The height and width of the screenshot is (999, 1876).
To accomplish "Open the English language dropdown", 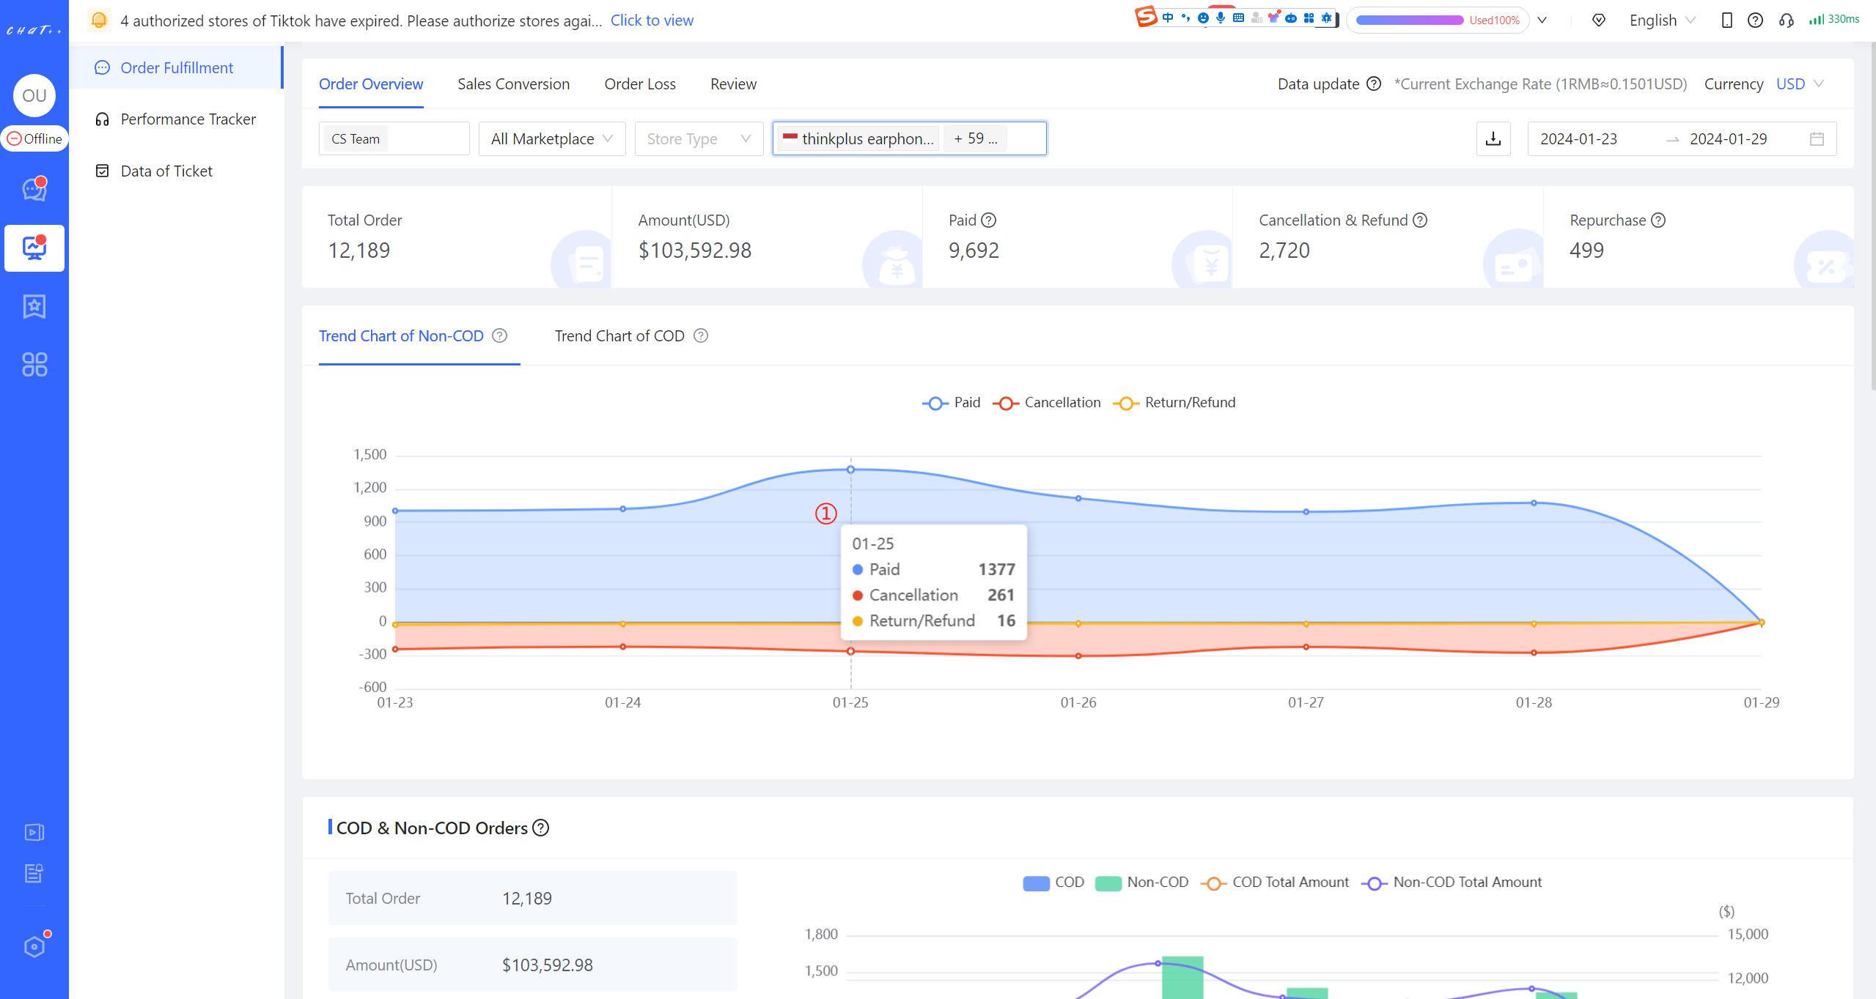I will [x=1662, y=20].
